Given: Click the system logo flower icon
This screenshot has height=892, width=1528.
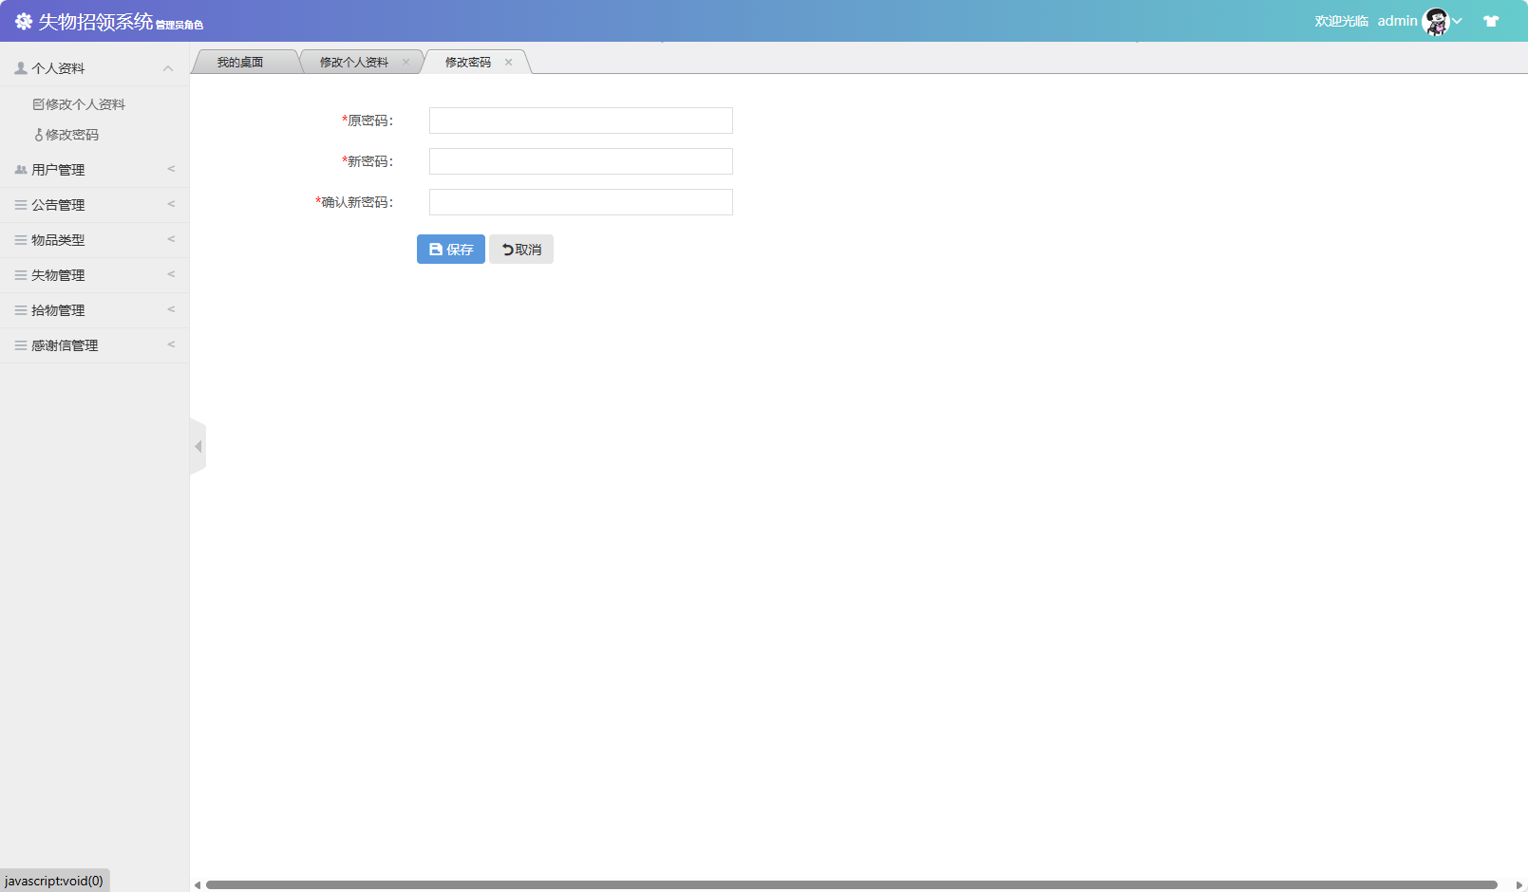Looking at the screenshot, I should [24, 21].
